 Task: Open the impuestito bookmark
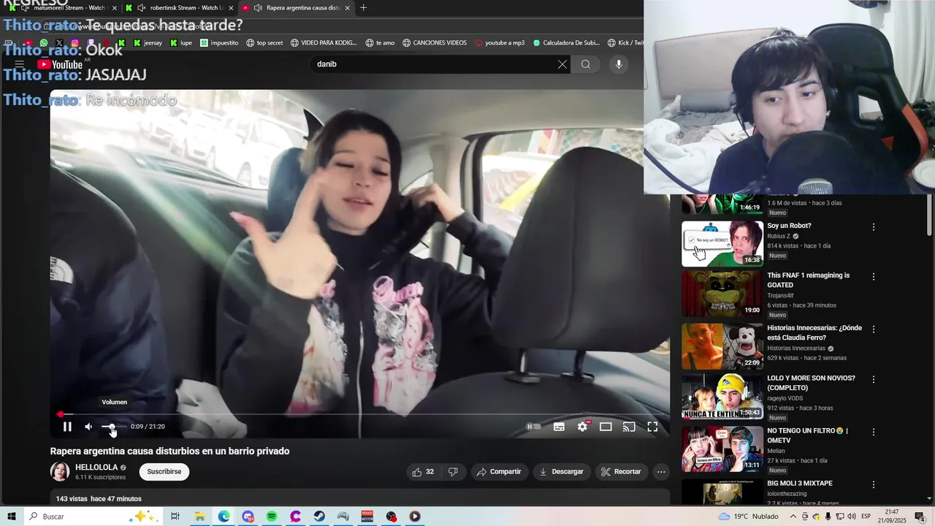(x=219, y=43)
